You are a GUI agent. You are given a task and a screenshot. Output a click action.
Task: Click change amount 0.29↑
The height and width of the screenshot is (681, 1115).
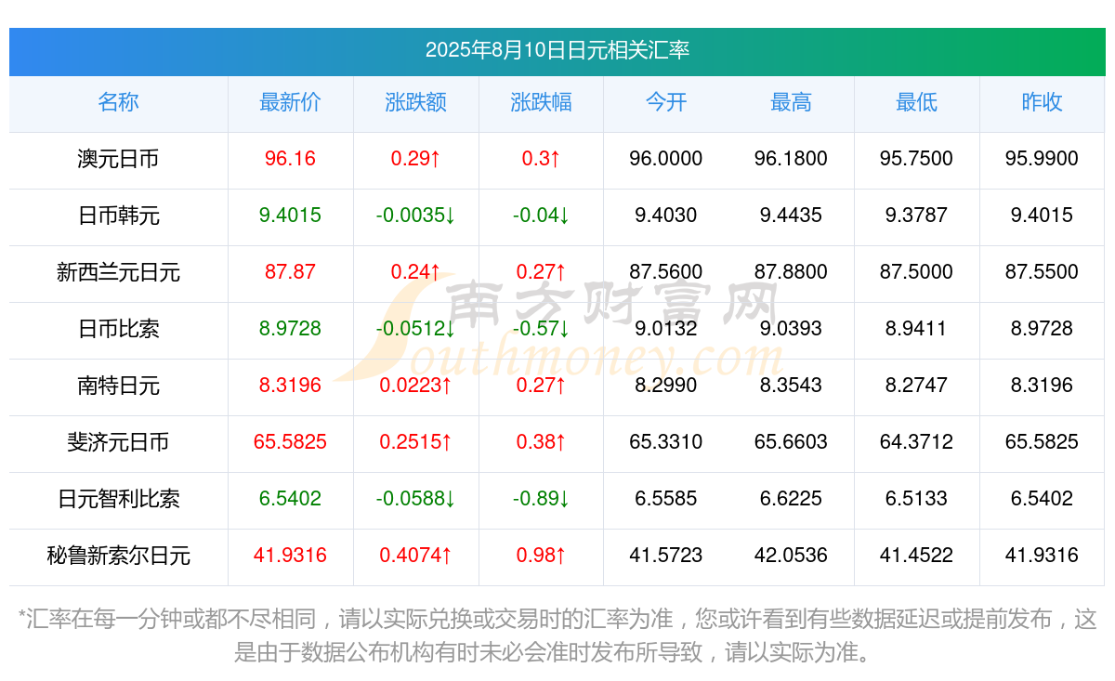pyautogui.click(x=415, y=159)
